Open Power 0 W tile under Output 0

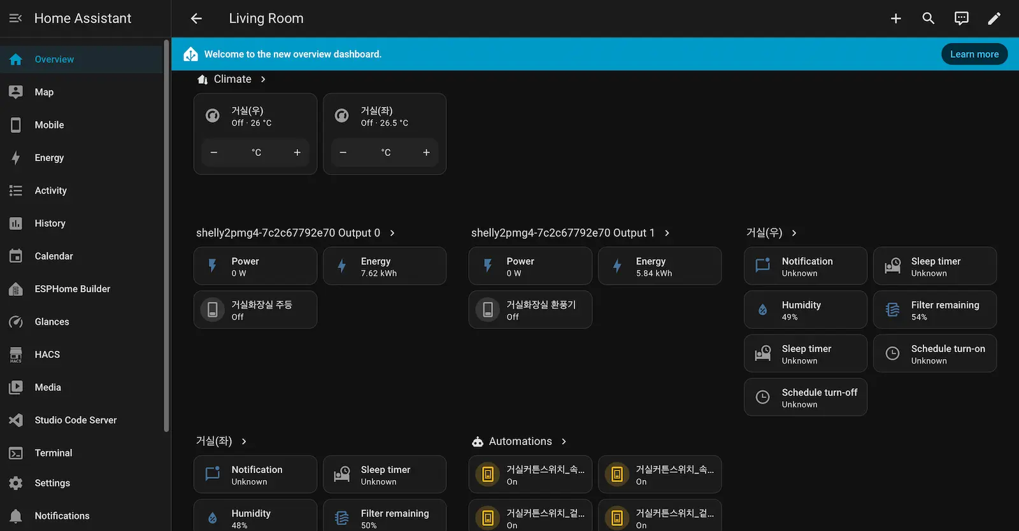[255, 266]
